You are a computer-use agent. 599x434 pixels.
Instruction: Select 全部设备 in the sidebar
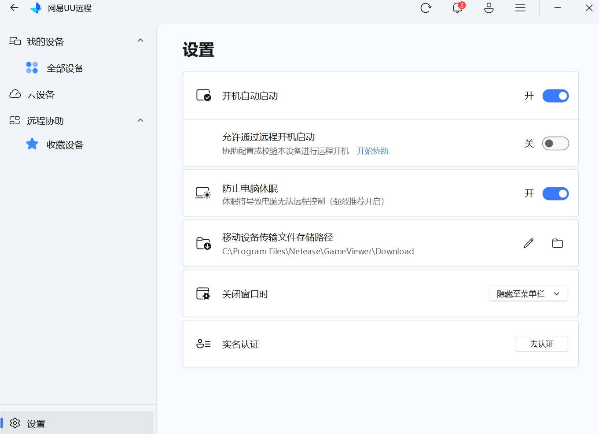coord(65,68)
